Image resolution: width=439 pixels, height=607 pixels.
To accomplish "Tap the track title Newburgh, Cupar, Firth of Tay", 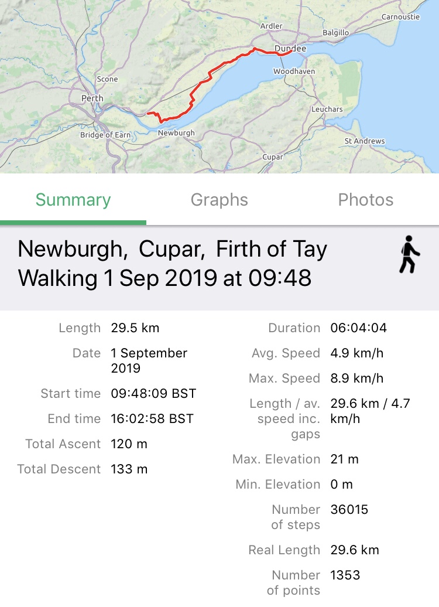I will 173,250.
